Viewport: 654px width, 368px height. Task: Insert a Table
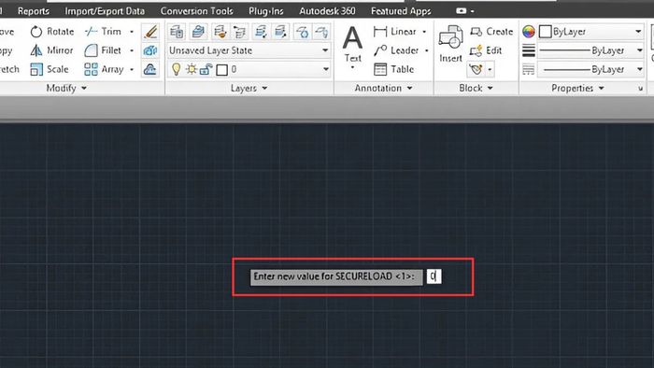point(393,69)
